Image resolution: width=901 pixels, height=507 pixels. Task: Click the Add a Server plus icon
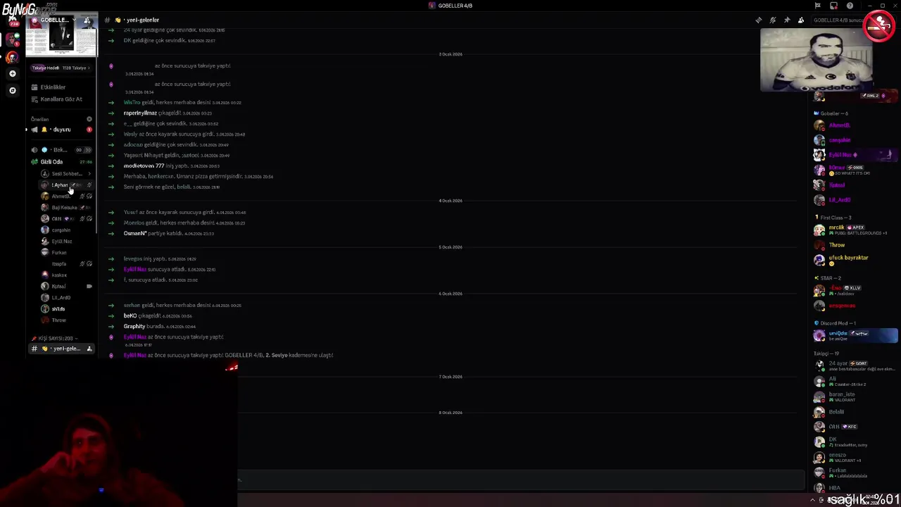tap(12, 73)
